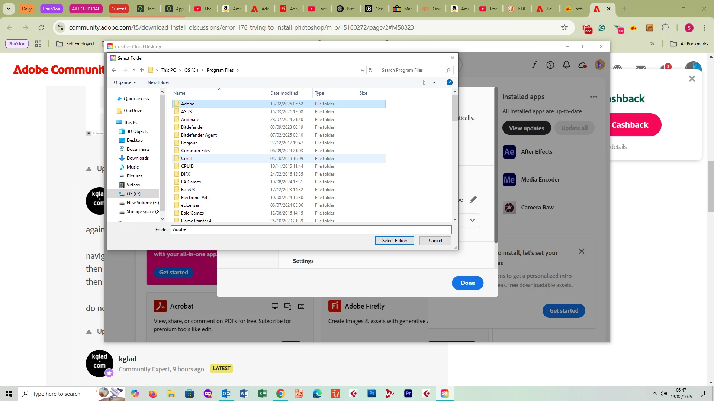Expand the address bar history dropdown
The height and width of the screenshot is (401, 714).
363,70
